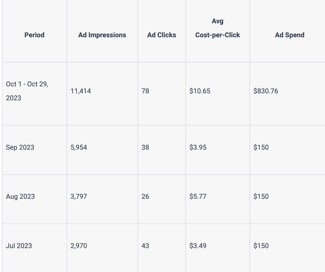This screenshot has height=272, width=325.
Task: Click the 43 ad clicks cell
Action: [145, 246]
